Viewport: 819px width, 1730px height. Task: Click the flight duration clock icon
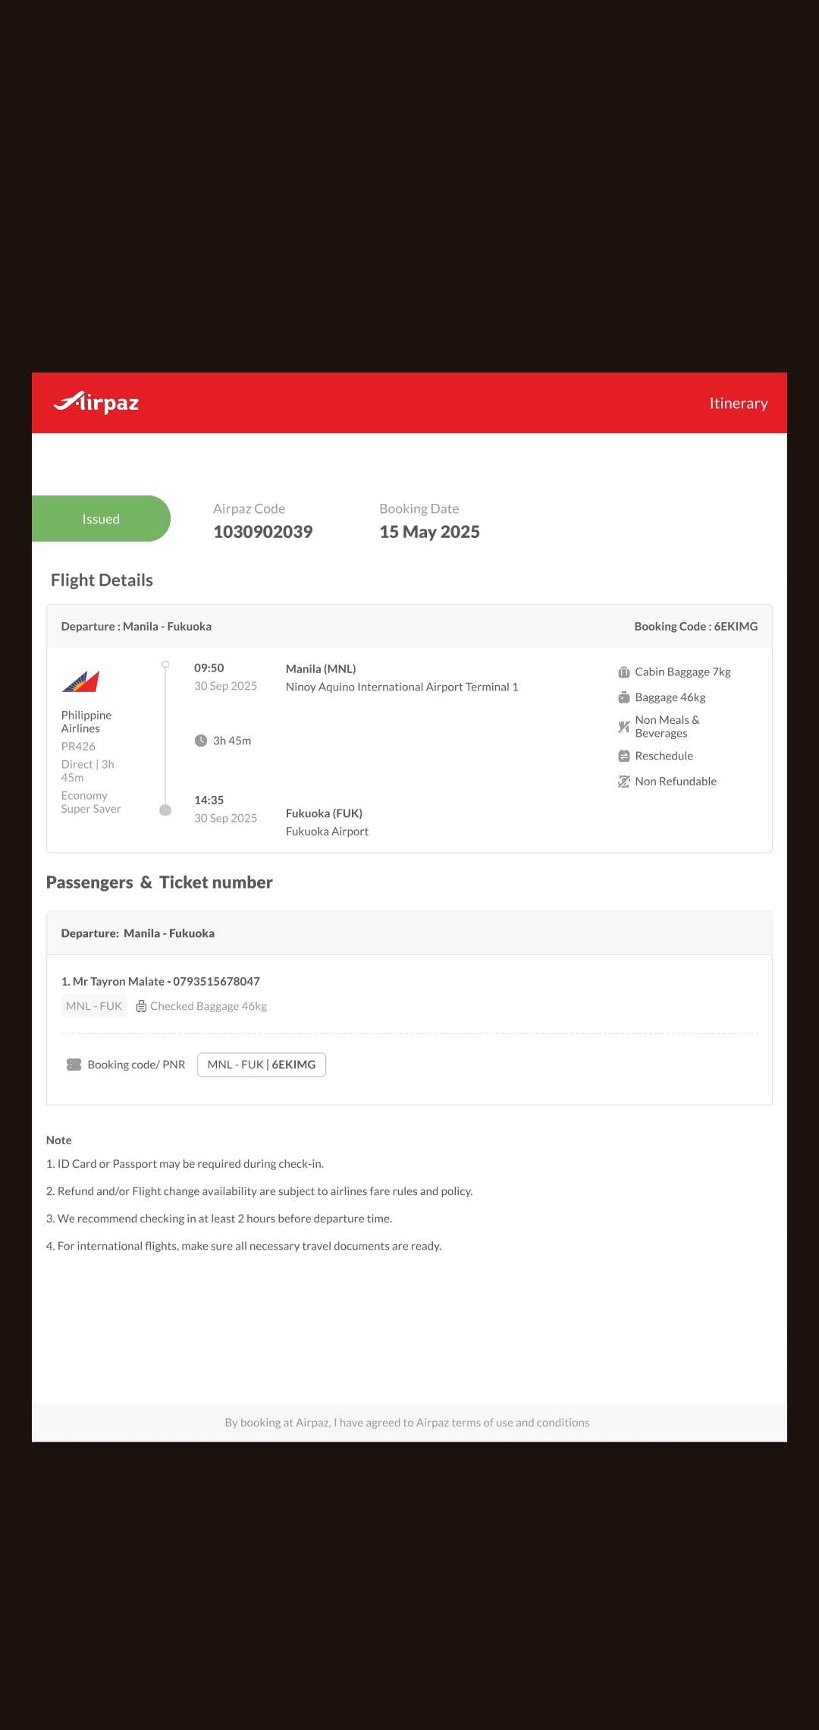point(201,741)
